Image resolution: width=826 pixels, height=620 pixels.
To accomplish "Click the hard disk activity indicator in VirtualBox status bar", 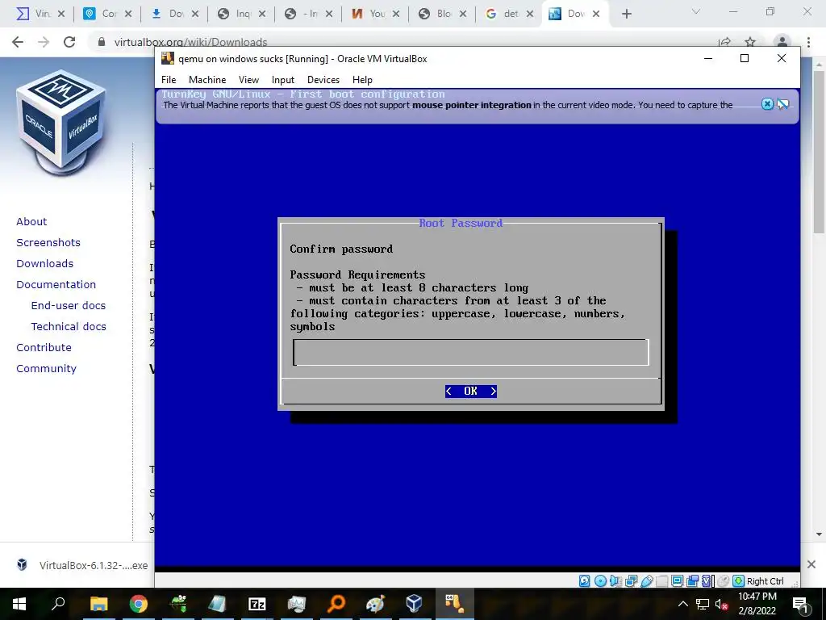I will click(x=584, y=581).
